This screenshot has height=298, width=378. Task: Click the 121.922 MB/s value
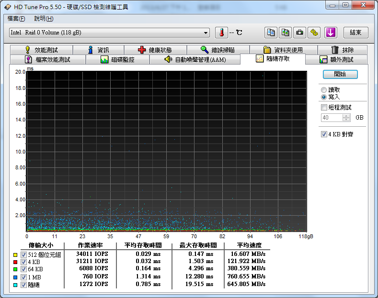[x=246, y=261]
